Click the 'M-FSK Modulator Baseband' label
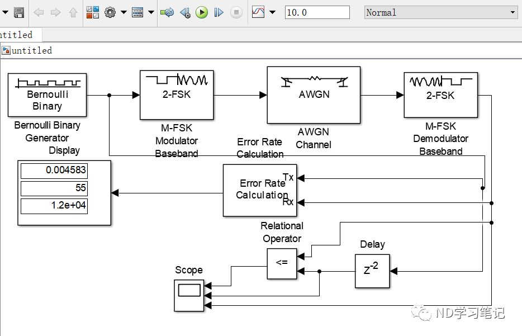522x336 pixels. click(177, 141)
